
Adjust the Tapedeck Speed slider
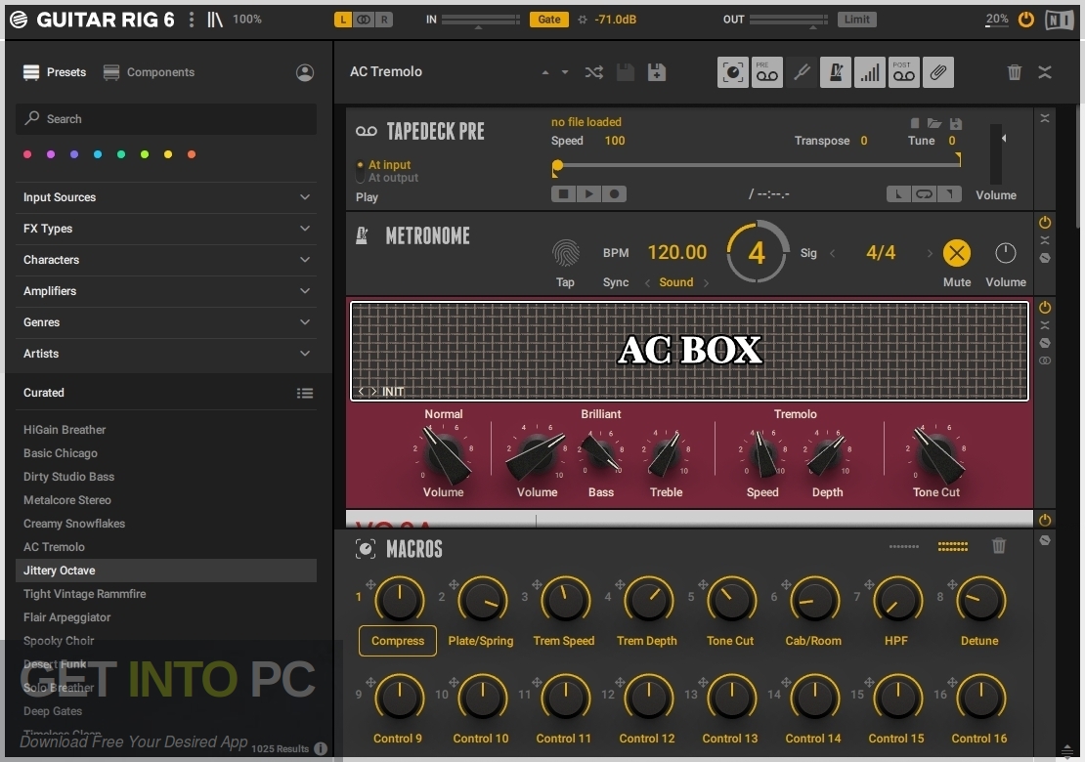(557, 167)
